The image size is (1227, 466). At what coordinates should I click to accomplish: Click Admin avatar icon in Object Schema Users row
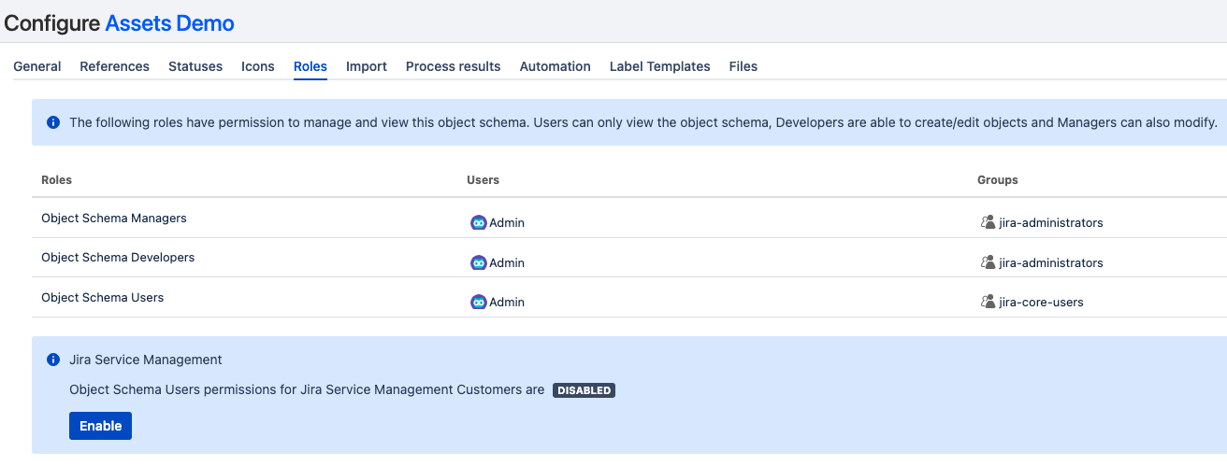point(479,303)
